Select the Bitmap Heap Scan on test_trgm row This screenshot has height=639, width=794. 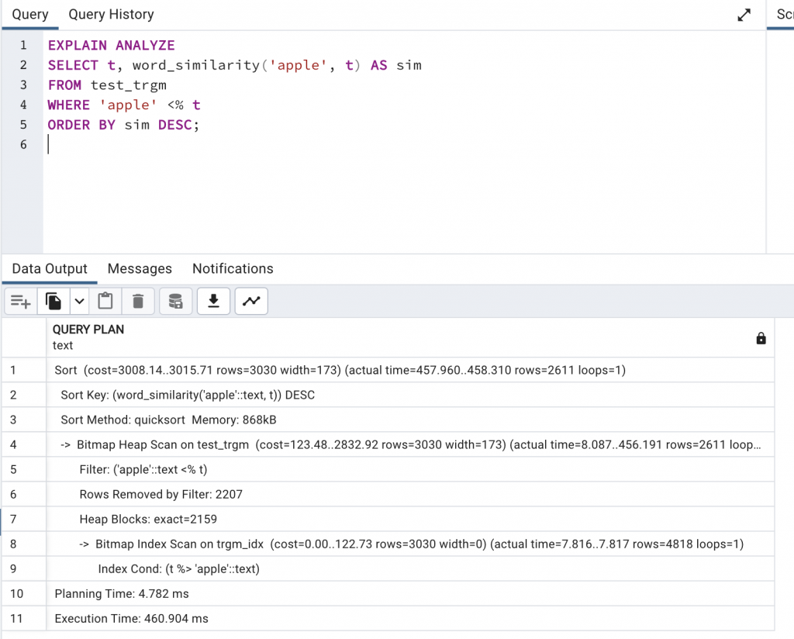(410, 444)
